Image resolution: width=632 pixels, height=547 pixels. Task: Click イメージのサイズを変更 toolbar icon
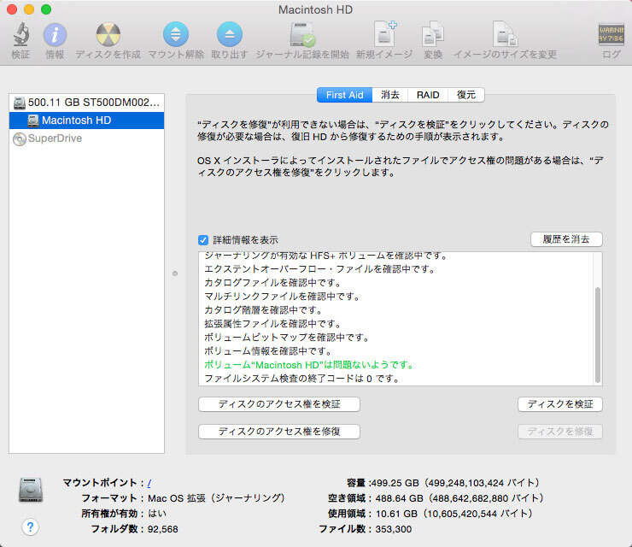(505, 34)
